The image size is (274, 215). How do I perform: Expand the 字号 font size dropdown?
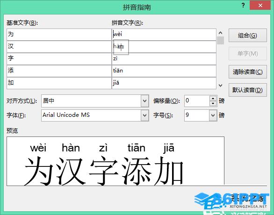coord(213,115)
